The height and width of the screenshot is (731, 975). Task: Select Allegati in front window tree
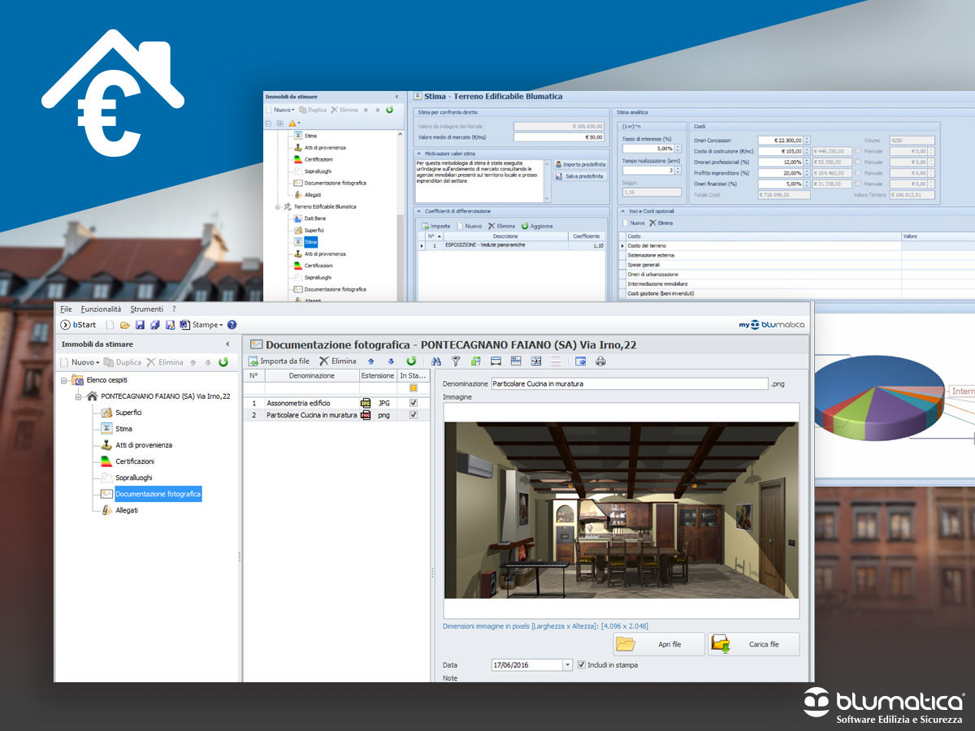[x=126, y=510]
